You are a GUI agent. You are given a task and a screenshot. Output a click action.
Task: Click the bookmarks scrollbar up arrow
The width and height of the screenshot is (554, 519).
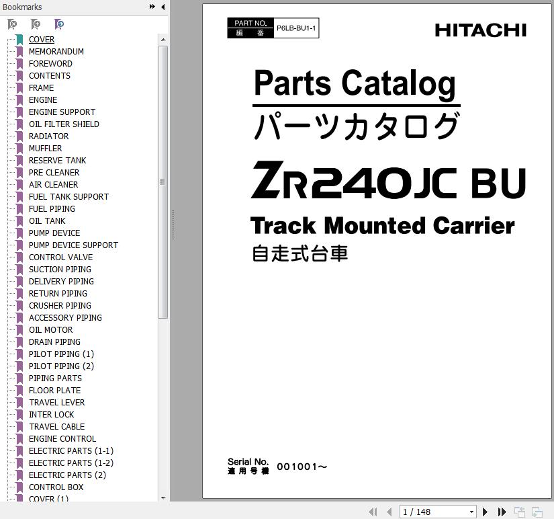[163, 40]
